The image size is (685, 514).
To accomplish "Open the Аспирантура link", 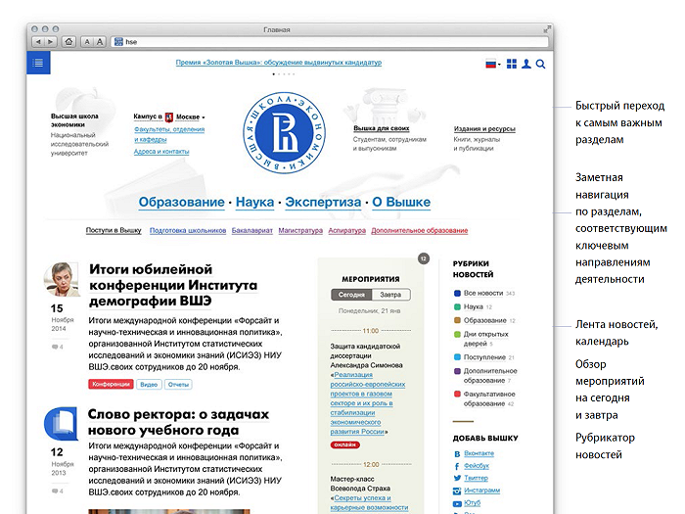I will point(346,230).
